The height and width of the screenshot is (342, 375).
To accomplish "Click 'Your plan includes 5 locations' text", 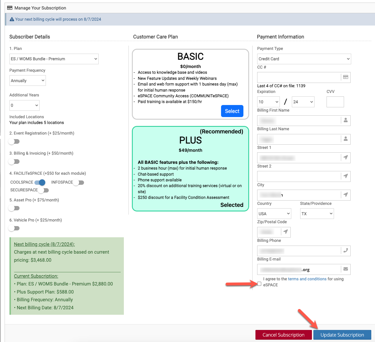I will coord(37,123).
